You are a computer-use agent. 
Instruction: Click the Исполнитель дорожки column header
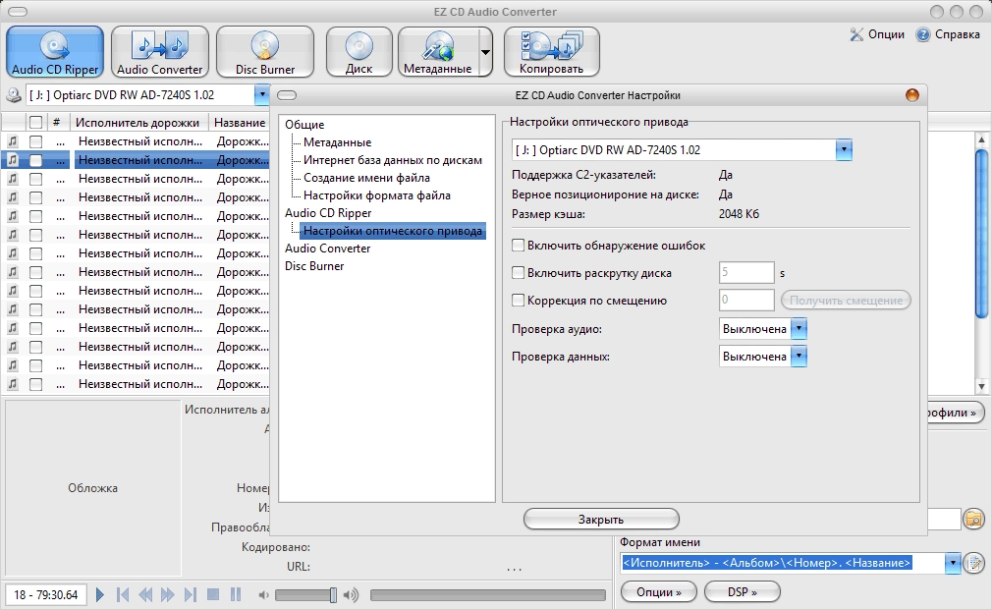click(x=138, y=122)
